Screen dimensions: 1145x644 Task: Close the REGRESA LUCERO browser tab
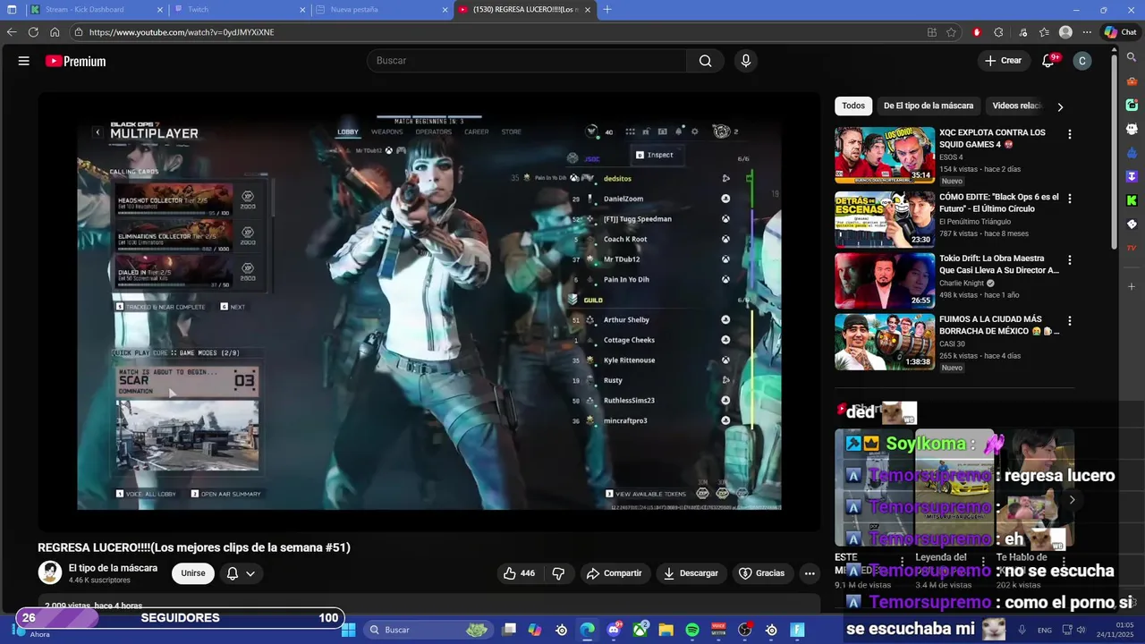coord(587,9)
